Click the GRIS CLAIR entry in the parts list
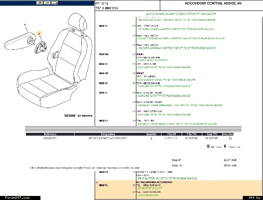The width and height of the screenshot is (263, 200). coord(146,64)
